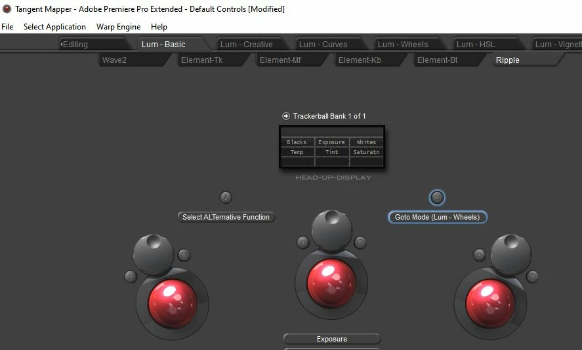Click the Exposure cell in head-up display
Screen dimensions: 582x350
tap(331, 142)
